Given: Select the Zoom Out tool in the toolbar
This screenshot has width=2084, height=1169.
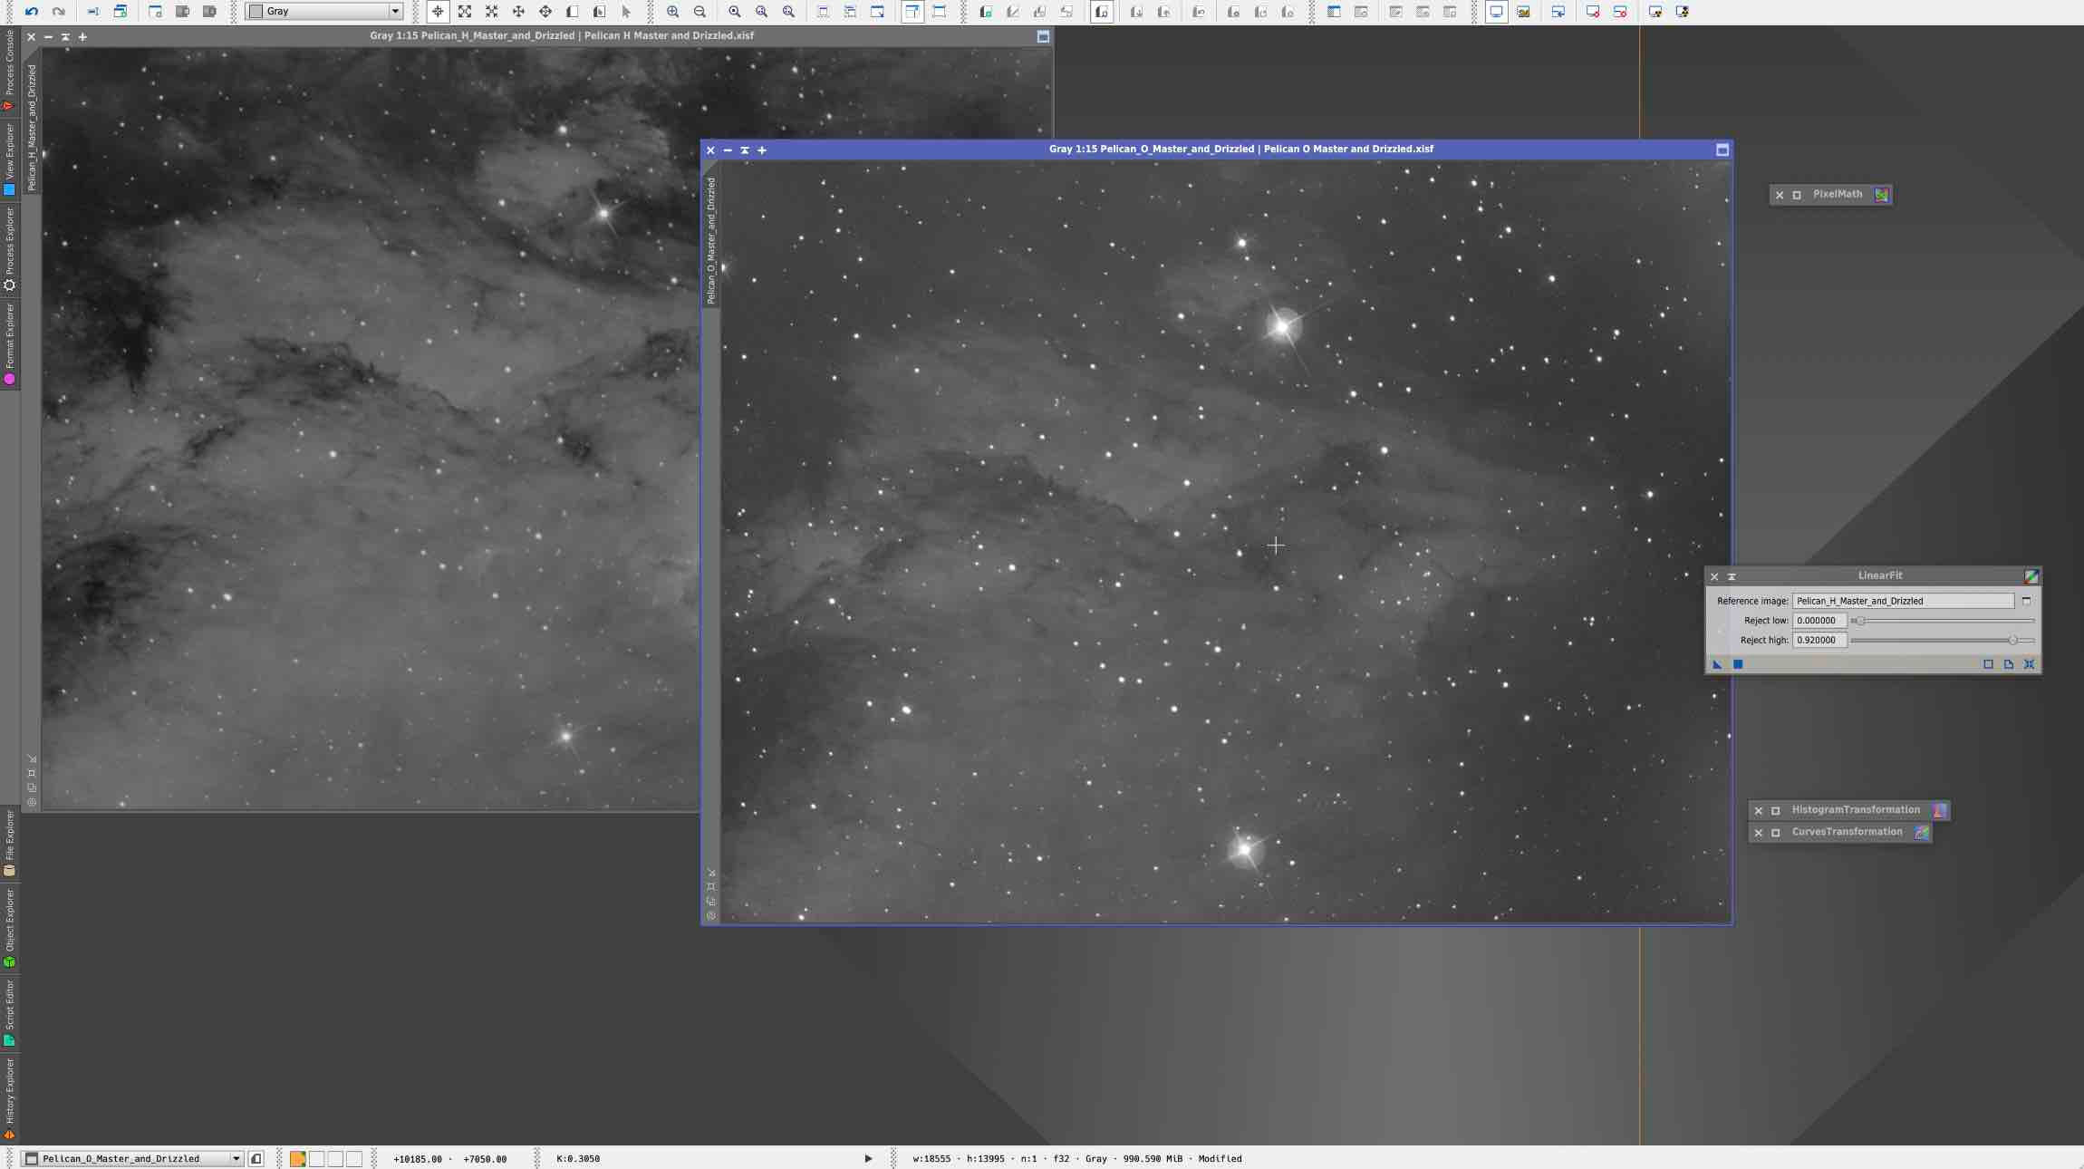Looking at the screenshot, I should click(x=699, y=11).
